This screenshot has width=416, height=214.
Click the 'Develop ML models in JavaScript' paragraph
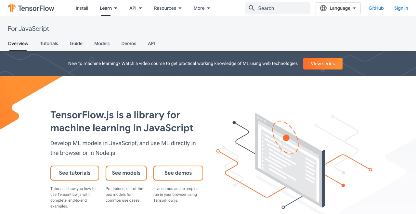(123, 148)
